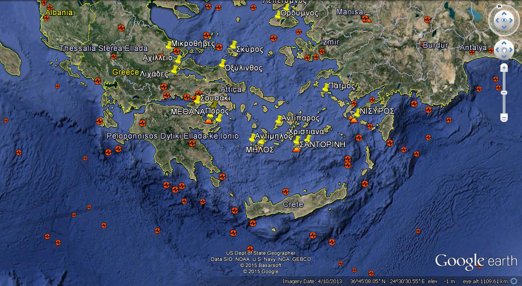Screen dimensions: 522x286
Task: Select the yellow pushpin for Σκύρος
Action: click(233, 46)
